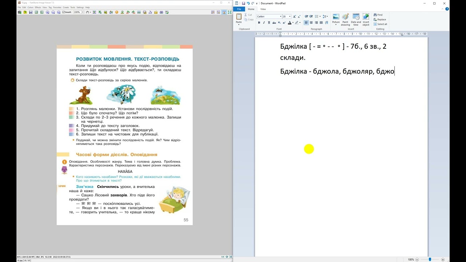The height and width of the screenshot is (262, 466).
Task: Click Copy in WordPad clipboard group
Action: coord(249,20)
